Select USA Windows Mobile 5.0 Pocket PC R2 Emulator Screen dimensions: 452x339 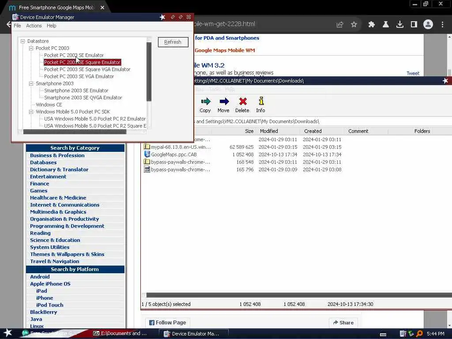click(x=94, y=119)
